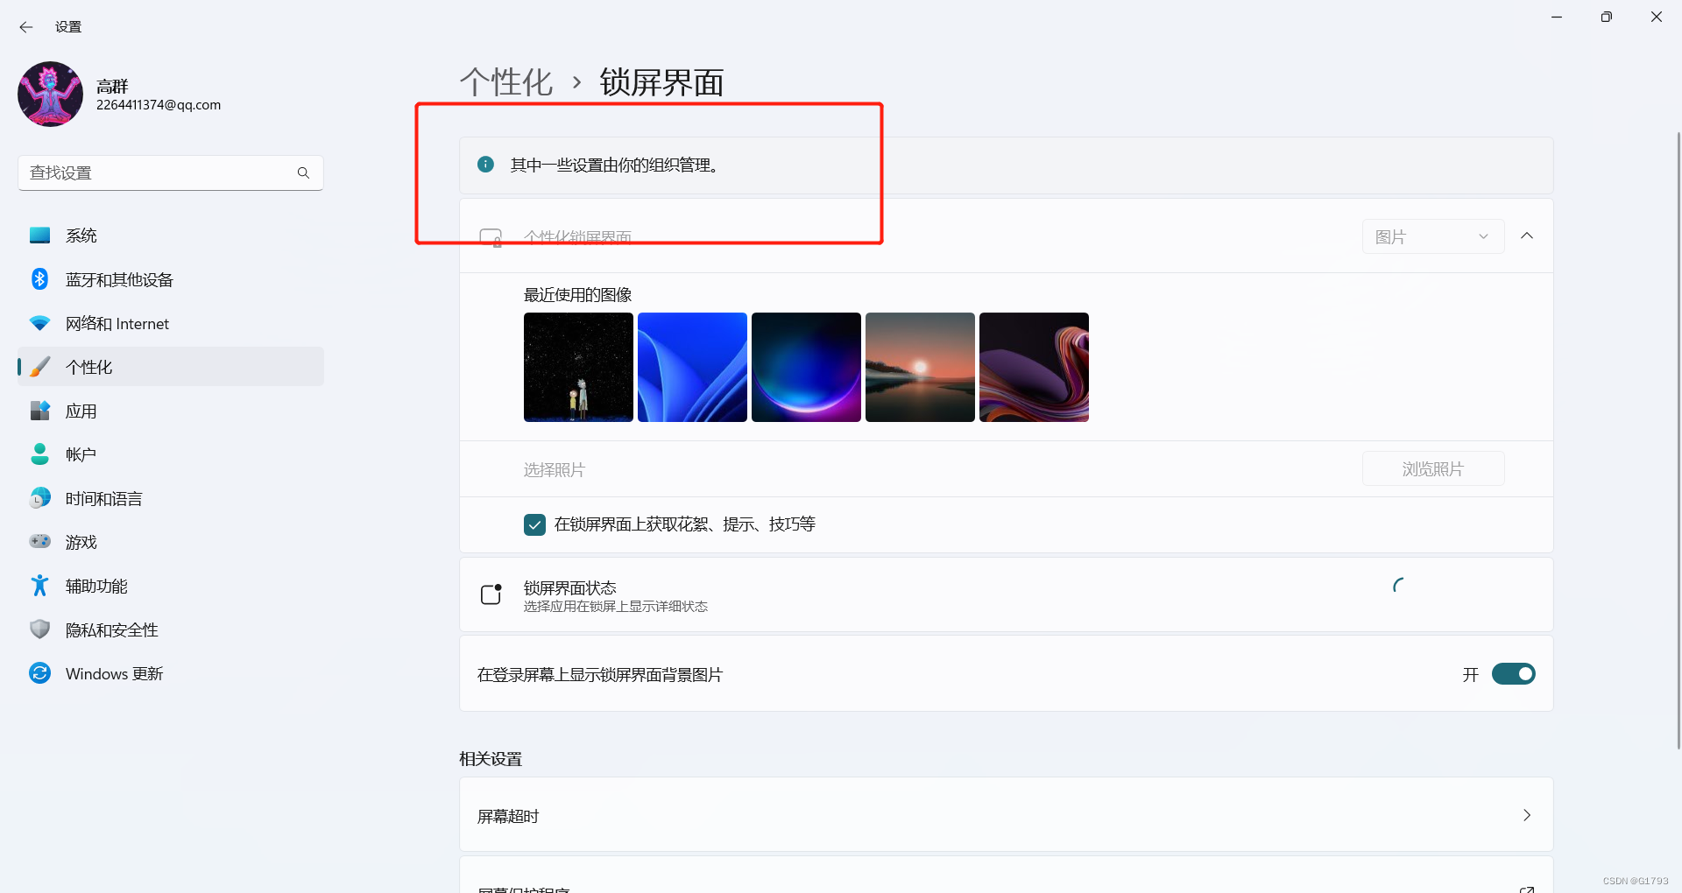Open the 屏幕超时 related setting
This screenshot has width=1682, height=893.
click(x=1006, y=815)
